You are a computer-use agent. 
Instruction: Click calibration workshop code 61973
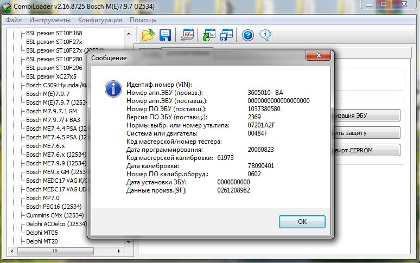[225, 158]
